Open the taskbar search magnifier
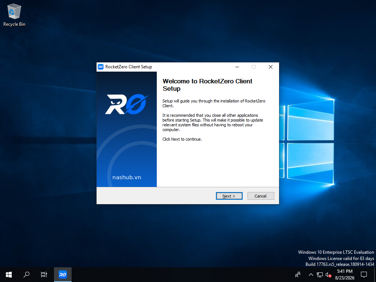Image resolution: width=376 pixels, height=282 pixels. [x=26, y=275]
